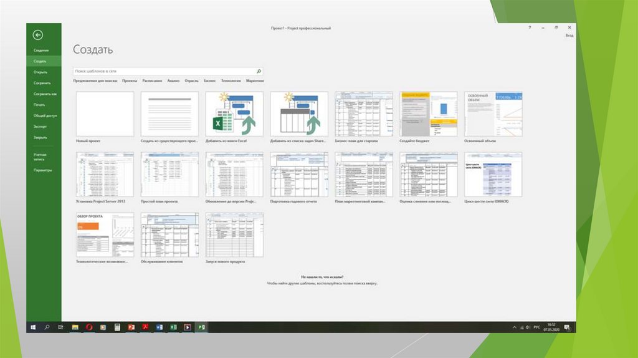Select Цикл шести сигм template
The width and height of the screenshot is (638, 358).
(493, 178)
